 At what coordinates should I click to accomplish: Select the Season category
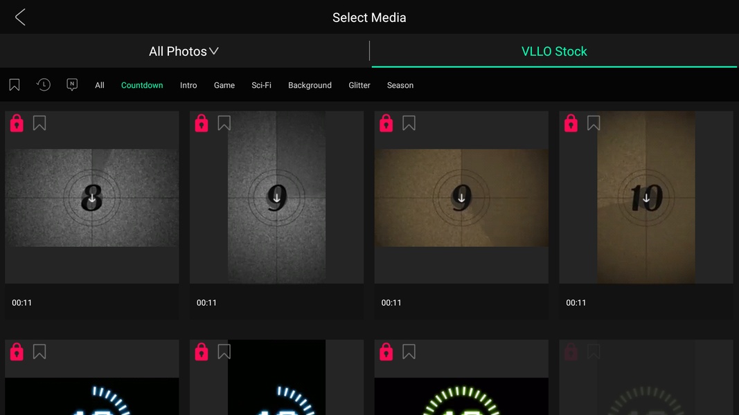(x=400, y=85)
